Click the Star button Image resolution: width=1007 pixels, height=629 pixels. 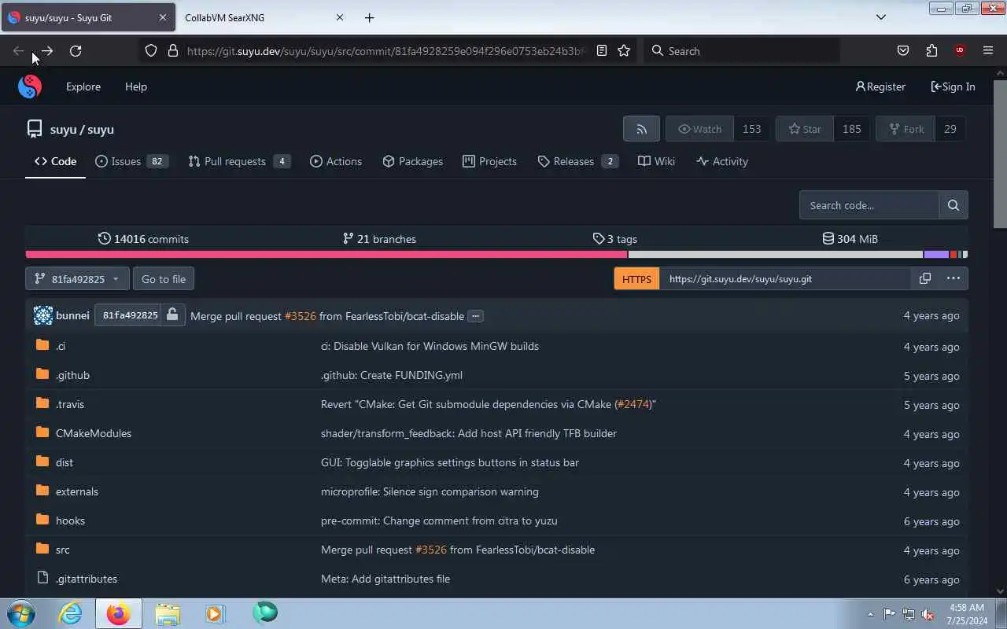(x=805, y=129)
